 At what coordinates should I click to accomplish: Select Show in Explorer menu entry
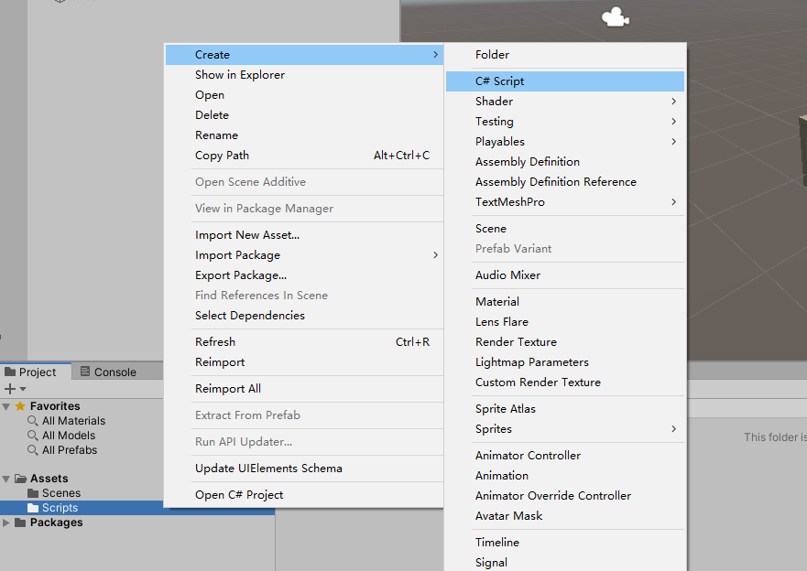pos(240,75)
